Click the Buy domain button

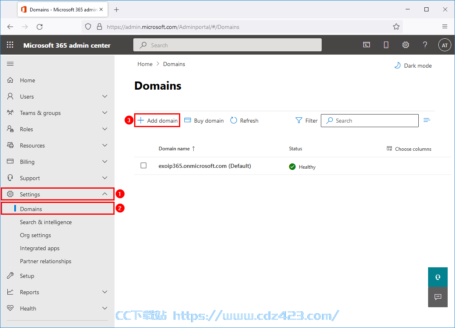(x=204, y=120)
